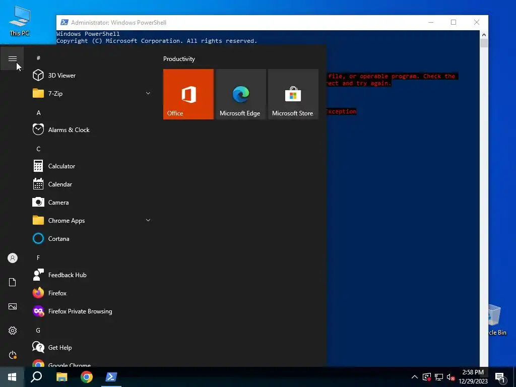Select the G letter header

[38, 331]
